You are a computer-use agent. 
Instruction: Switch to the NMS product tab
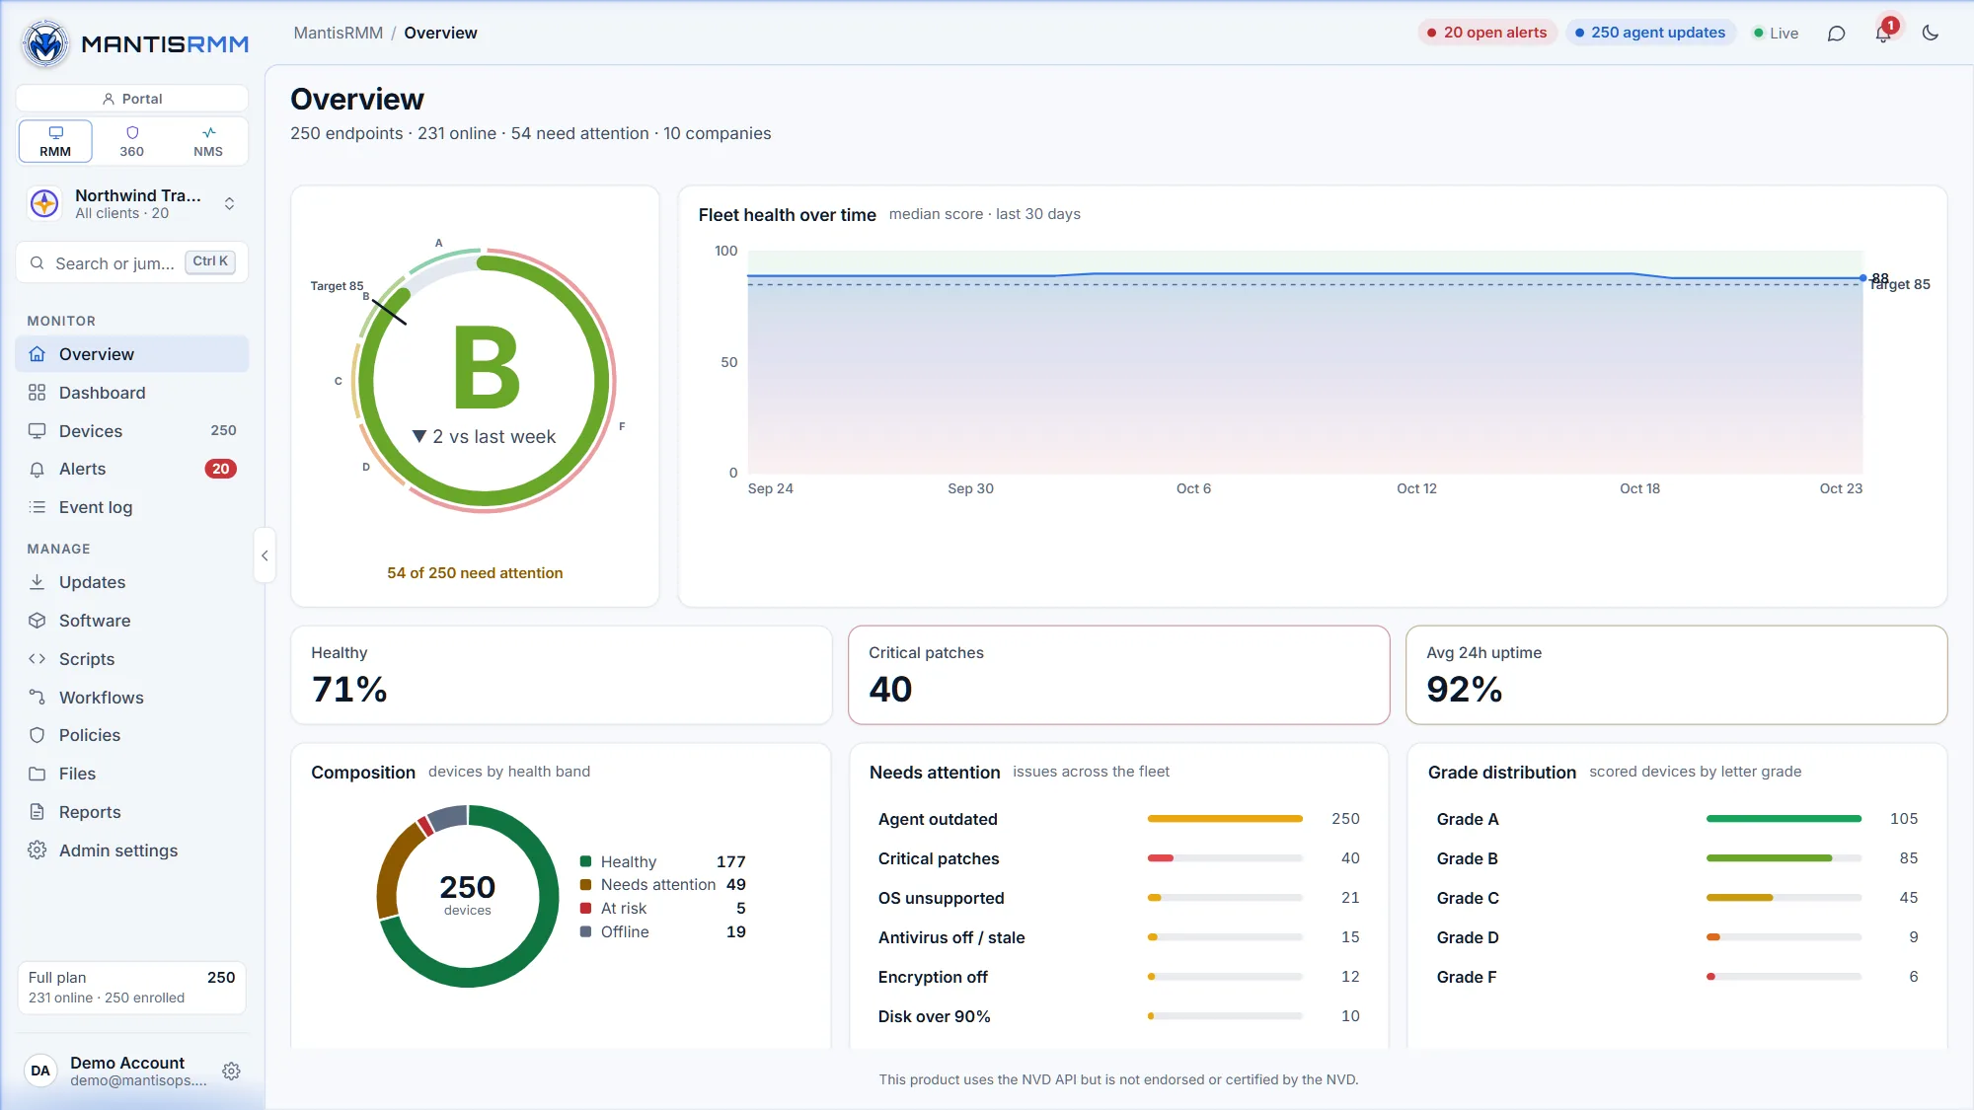[x=208, y=141]
